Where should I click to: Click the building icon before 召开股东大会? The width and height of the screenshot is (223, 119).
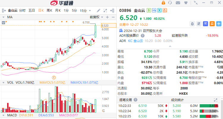point(121,30)
